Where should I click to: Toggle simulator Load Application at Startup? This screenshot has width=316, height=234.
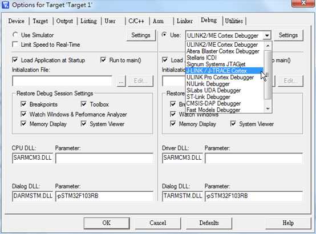click(x=15, y=60)
